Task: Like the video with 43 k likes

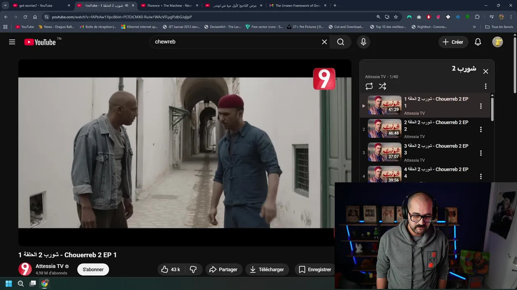Action: pos(170,269)
